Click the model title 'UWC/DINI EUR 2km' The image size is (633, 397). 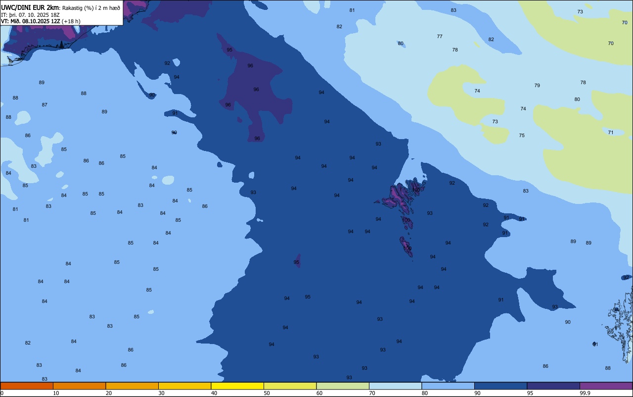point(30,7)
